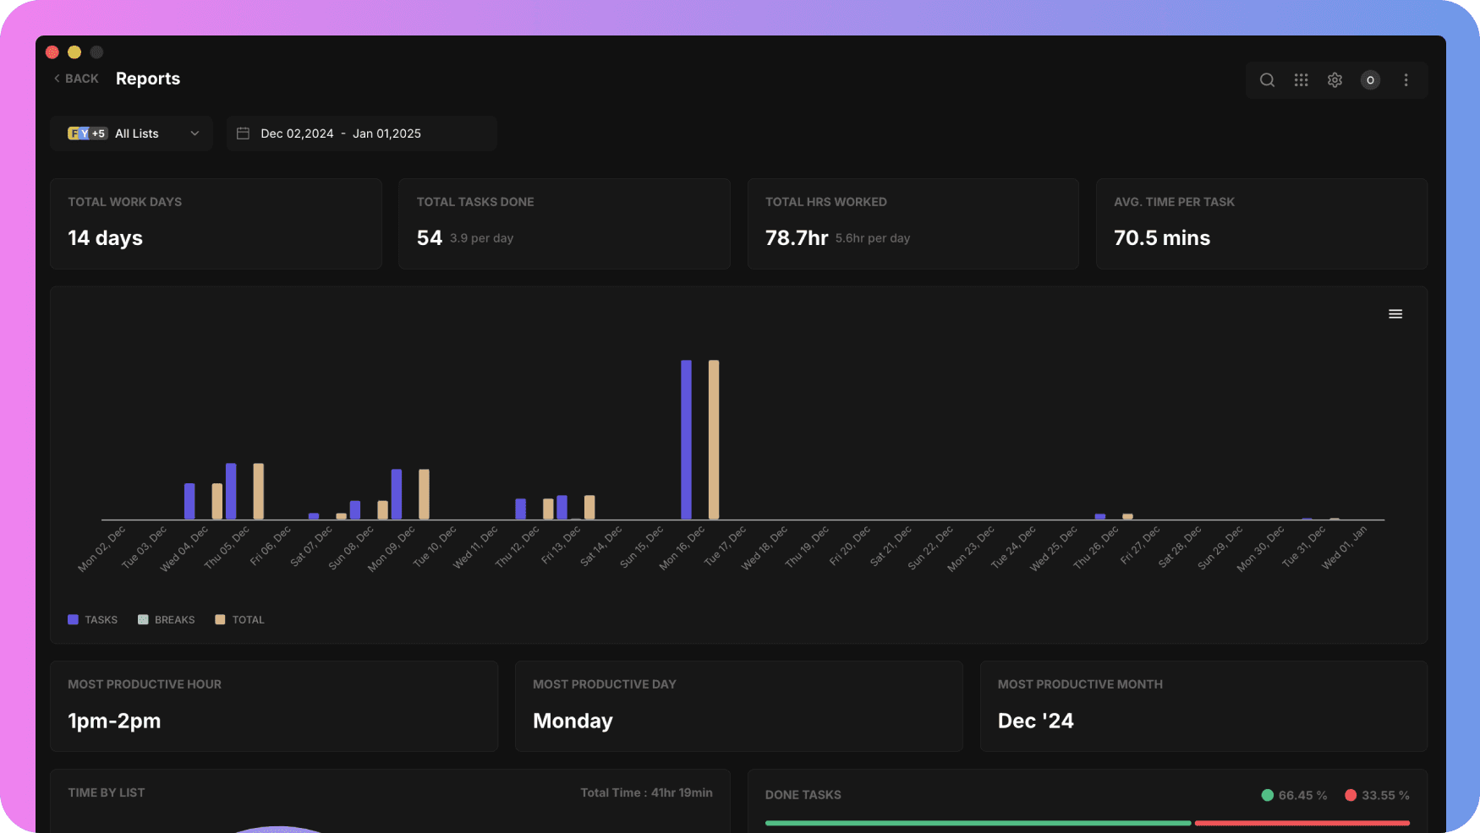Click the total bar for Mon 09, Dec
Screen dimensions: 1480x833
point(424,494)
